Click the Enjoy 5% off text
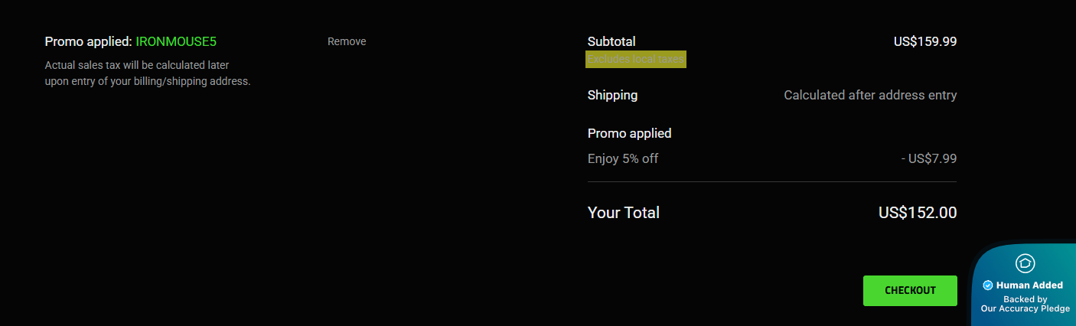The height and width of the screenshot is (326, 1076). 623,159
